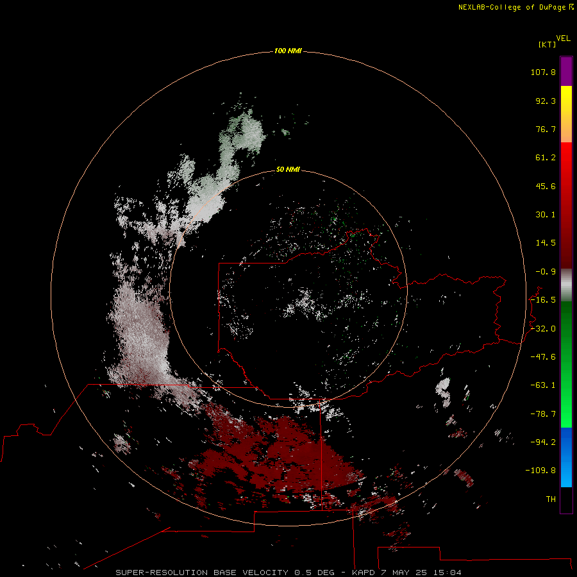This screenshot has width=577, height=577.
Task: Click the 30.1 velocity scale value
Action: point(546,215)
